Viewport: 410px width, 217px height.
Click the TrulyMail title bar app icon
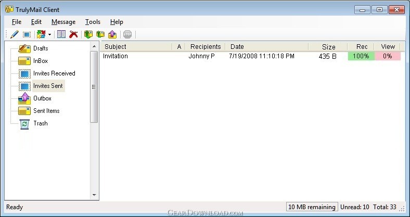coord(9,9)
